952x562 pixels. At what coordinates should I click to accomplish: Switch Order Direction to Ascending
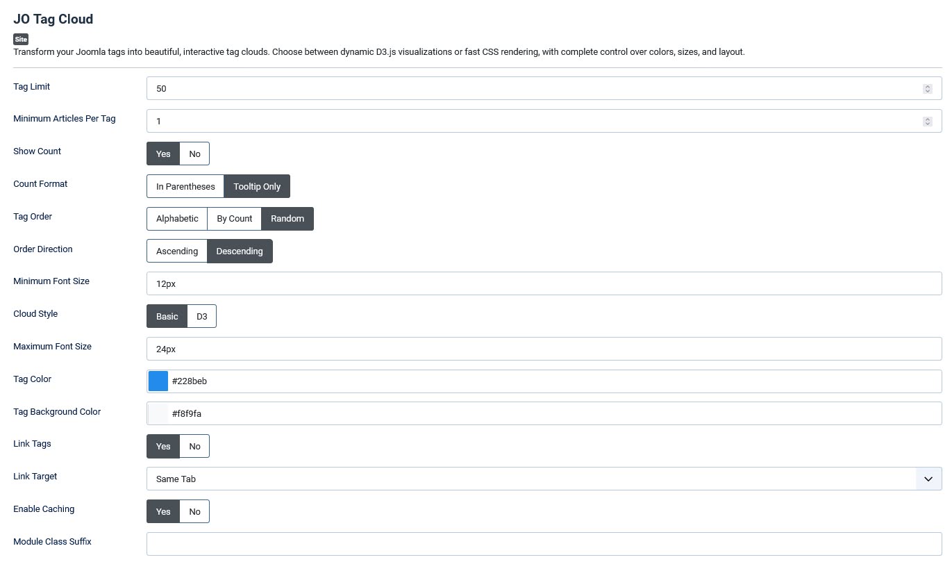(177, 251)
